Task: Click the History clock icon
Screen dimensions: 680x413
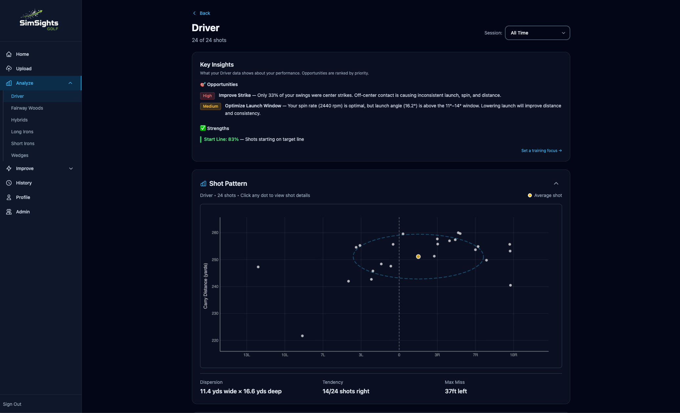Action: 9,183
